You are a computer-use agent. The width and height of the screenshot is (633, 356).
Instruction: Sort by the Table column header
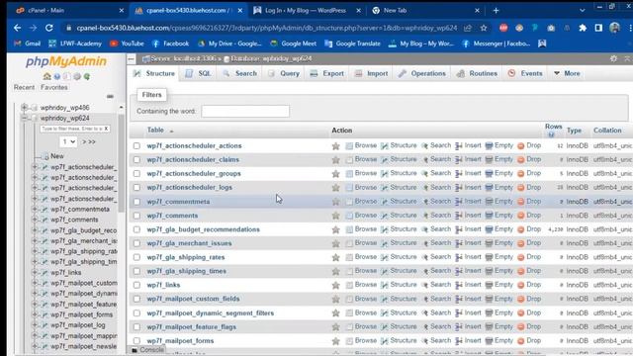tap(155, 130)
